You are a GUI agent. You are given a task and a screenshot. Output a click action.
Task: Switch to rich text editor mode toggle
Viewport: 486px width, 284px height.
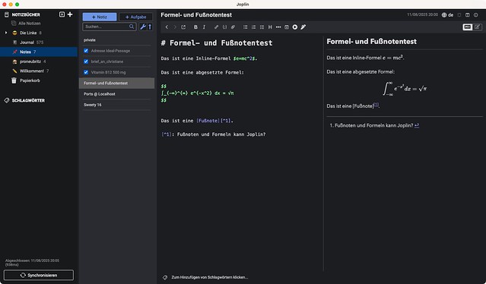tap(477, 27)
